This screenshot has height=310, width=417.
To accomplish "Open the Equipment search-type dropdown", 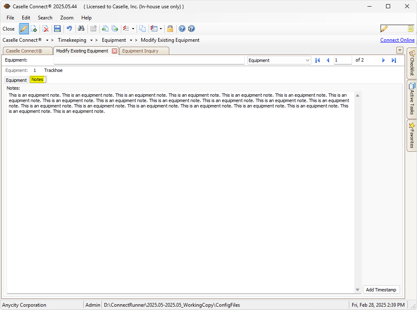I will tap(307, 60).
